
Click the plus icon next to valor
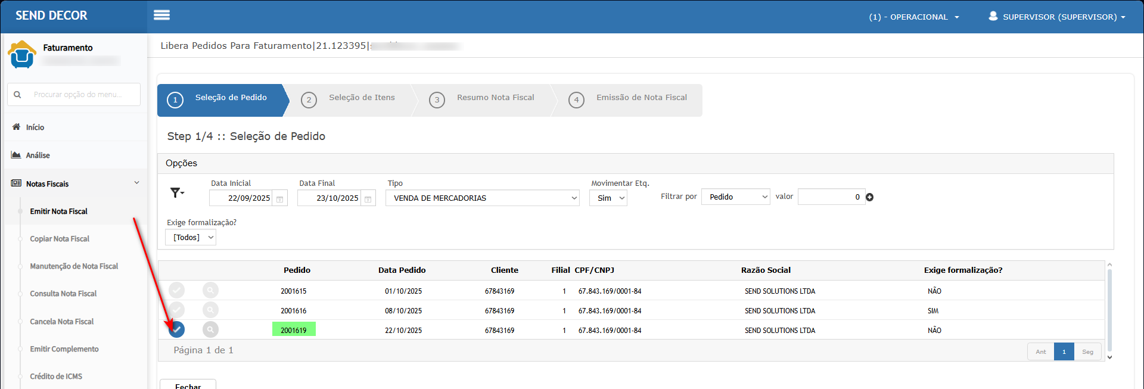869,197
